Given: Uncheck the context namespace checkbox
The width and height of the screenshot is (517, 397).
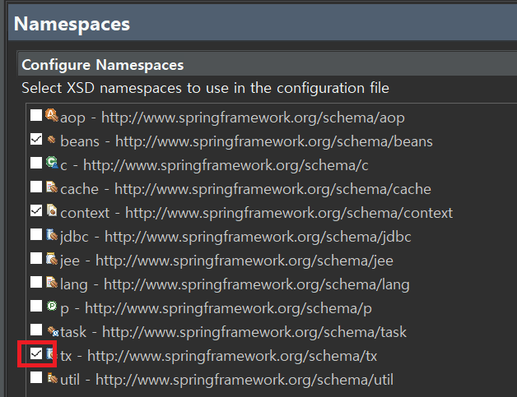Looking at the screenshot, I should [36, 210].
